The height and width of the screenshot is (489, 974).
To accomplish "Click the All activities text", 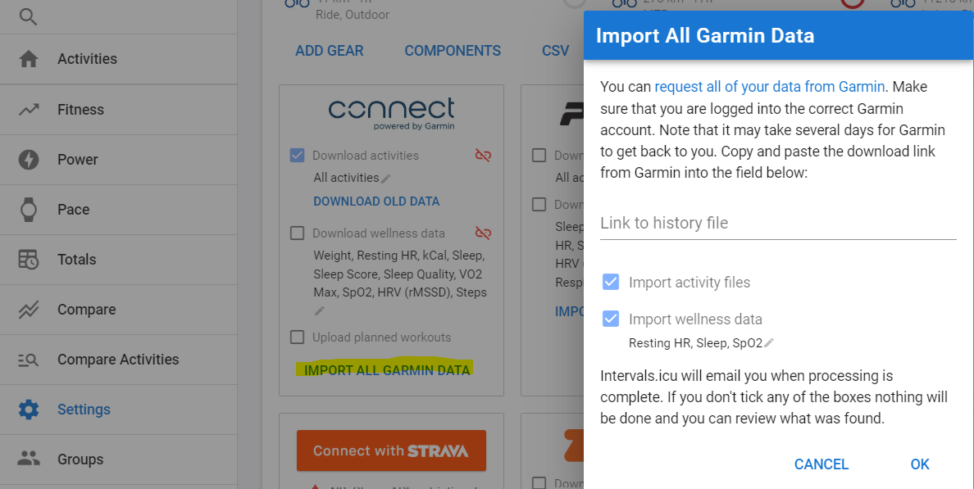I will (x=346, y=178).
